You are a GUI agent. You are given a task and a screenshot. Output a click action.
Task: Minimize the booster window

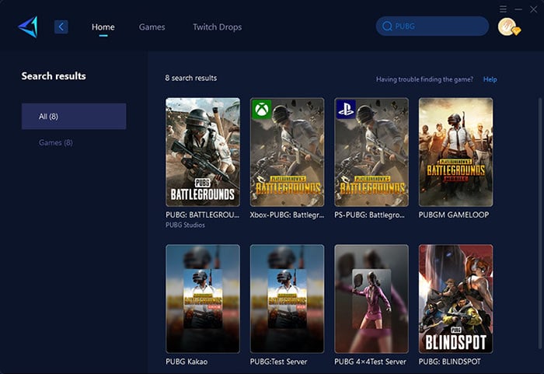click(x=518, y=9)
